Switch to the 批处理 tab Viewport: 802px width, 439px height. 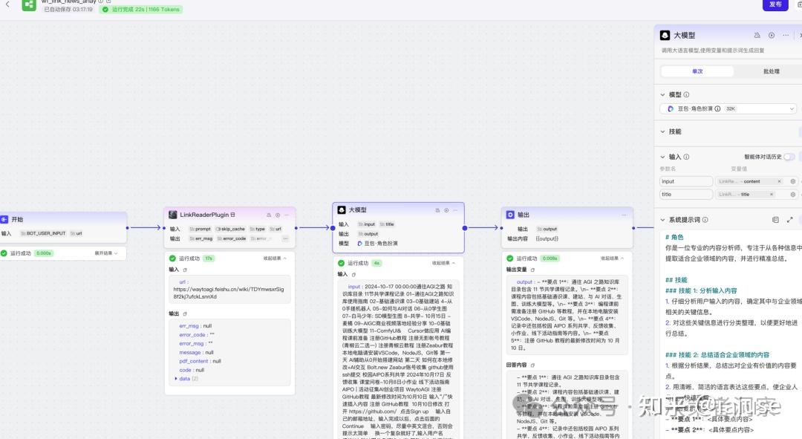(x=770, y=71)
